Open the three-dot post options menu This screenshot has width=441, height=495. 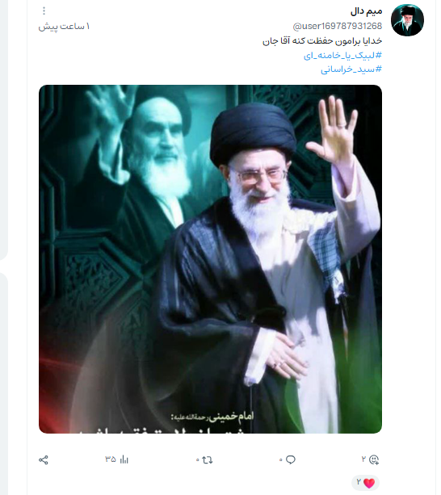(44, 11)
